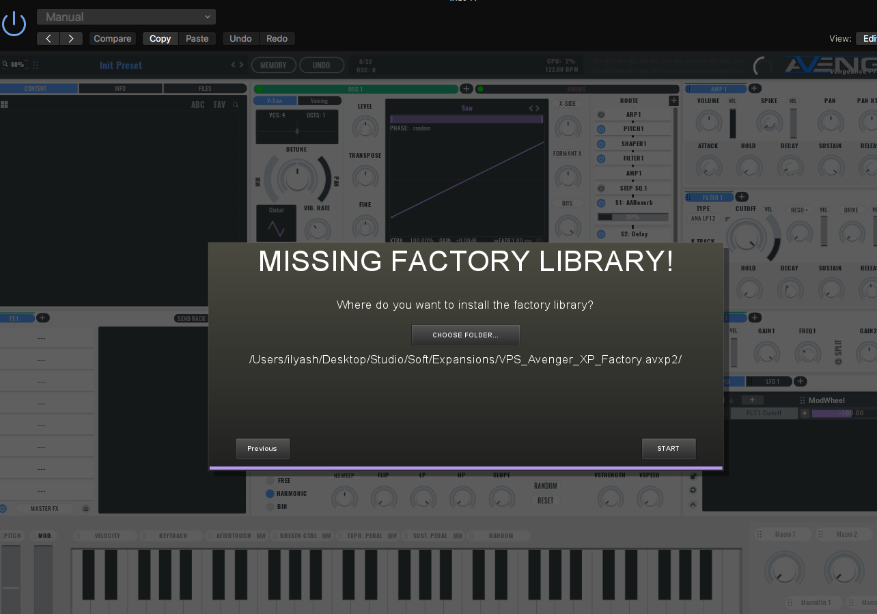877x614 pixels.
Task: Toggle S2: Delay send power button
Action: tap(601, 234)
